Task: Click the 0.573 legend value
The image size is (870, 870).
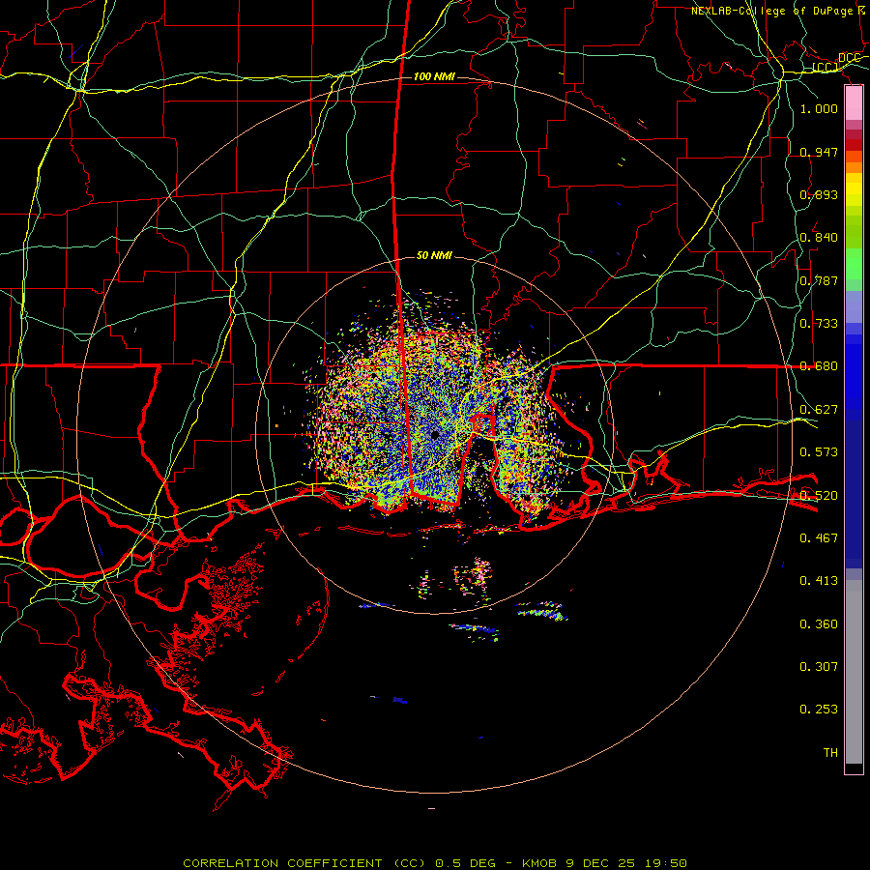Action: click(x=819, y=451)
